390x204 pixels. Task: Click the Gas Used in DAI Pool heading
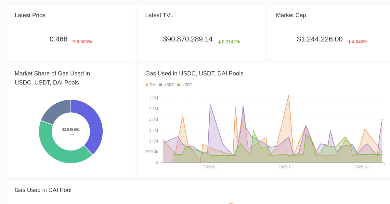(x=43, y=190)
